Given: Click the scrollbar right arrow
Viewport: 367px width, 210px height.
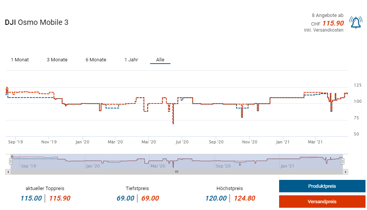Looking at the screenshot, I should click(346, 172).
